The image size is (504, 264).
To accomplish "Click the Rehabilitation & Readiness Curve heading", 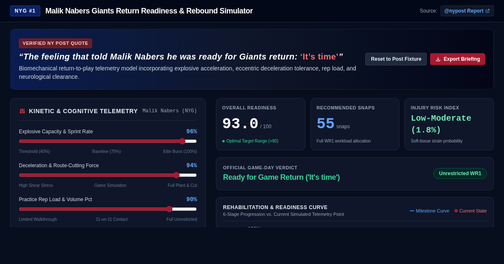I will pyautogui.click(x=275, y=207).
